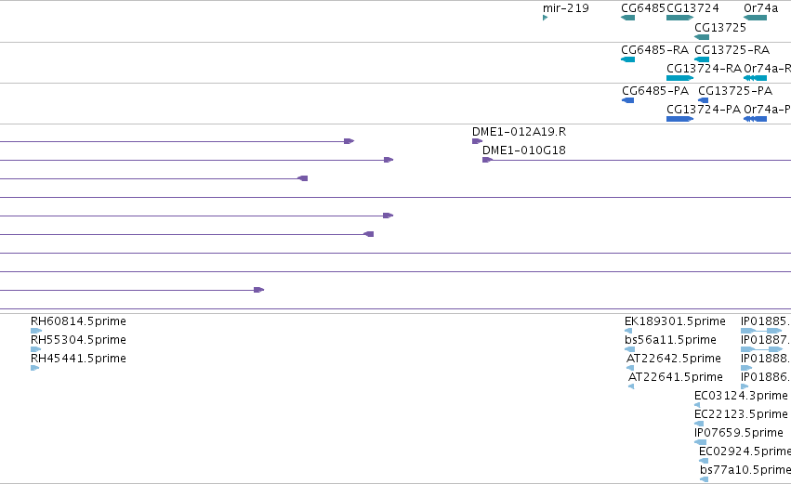The height and width of the screenshot is (484, 791).
Task: Open EST AT22642.5prime
Action: (x=630, y=368)
